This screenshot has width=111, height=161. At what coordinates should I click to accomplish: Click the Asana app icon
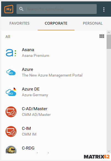coord(11,53)
